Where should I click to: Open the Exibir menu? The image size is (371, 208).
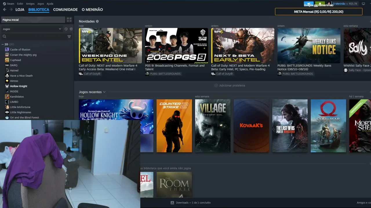tap(20, 4)
